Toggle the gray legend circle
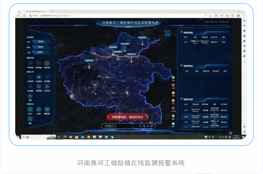263x174 pixels. pyautogui.click(x=173, y=116)
